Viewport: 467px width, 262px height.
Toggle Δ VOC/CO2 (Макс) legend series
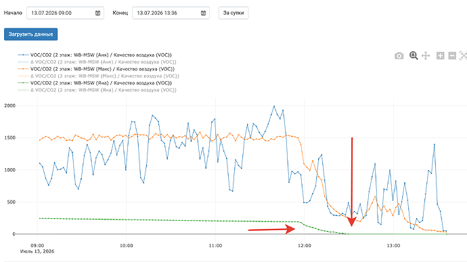click(99, 76)
